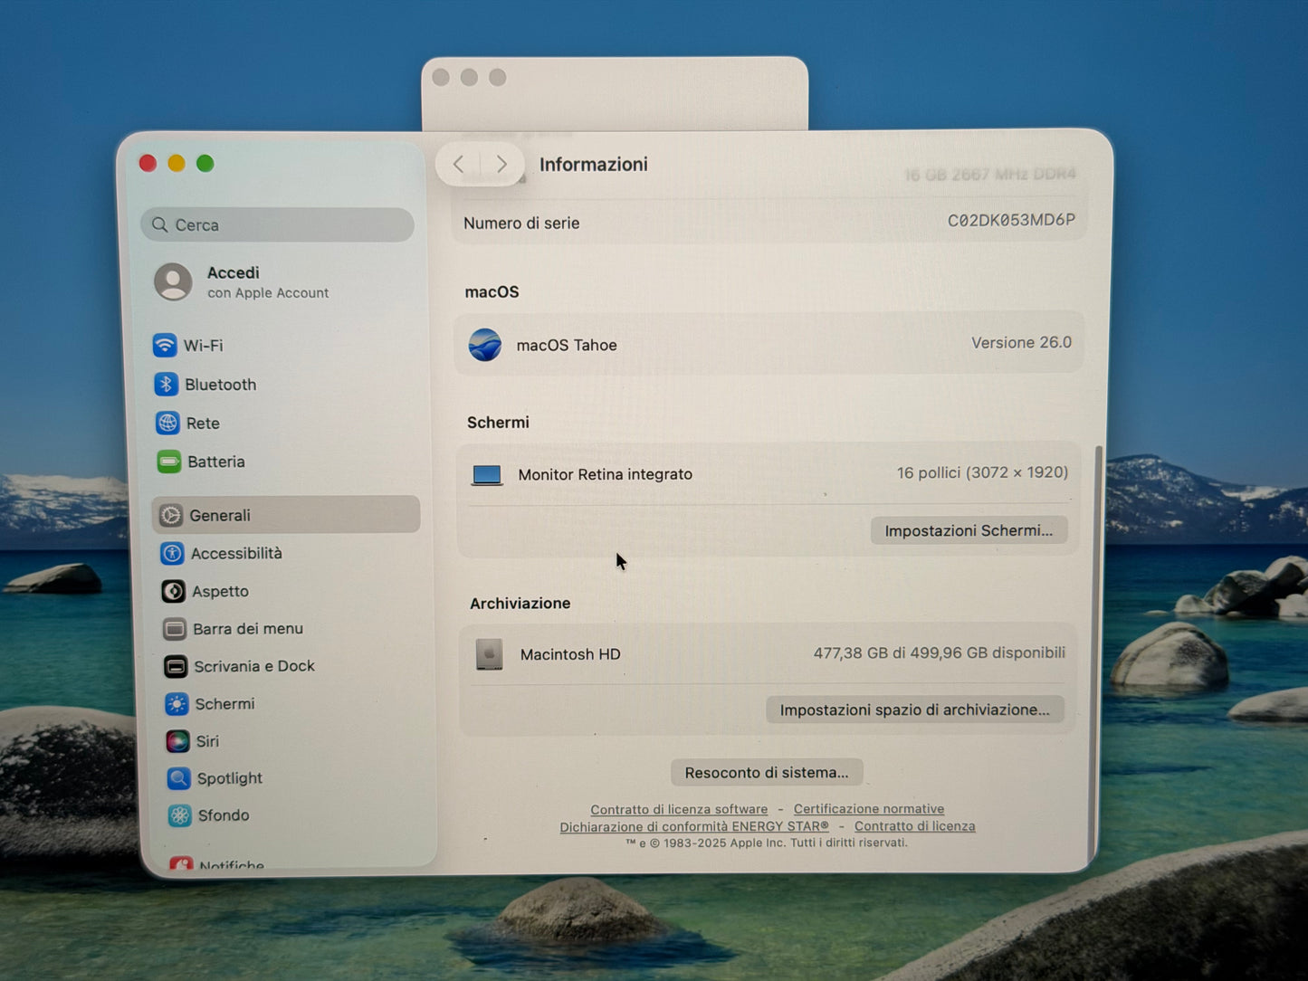Viewport: 1308px width, 981px height.
Task: Open Contratto di licenza software link
Action: [x=679, y=809]
